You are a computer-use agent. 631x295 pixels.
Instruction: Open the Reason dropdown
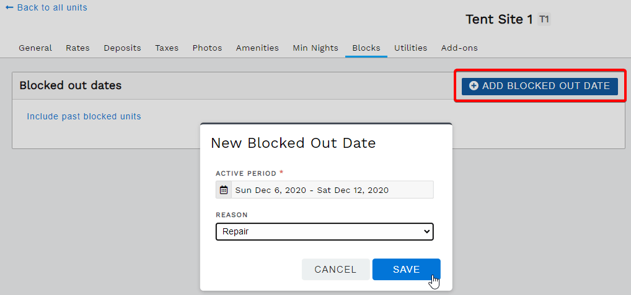point(324,232)
